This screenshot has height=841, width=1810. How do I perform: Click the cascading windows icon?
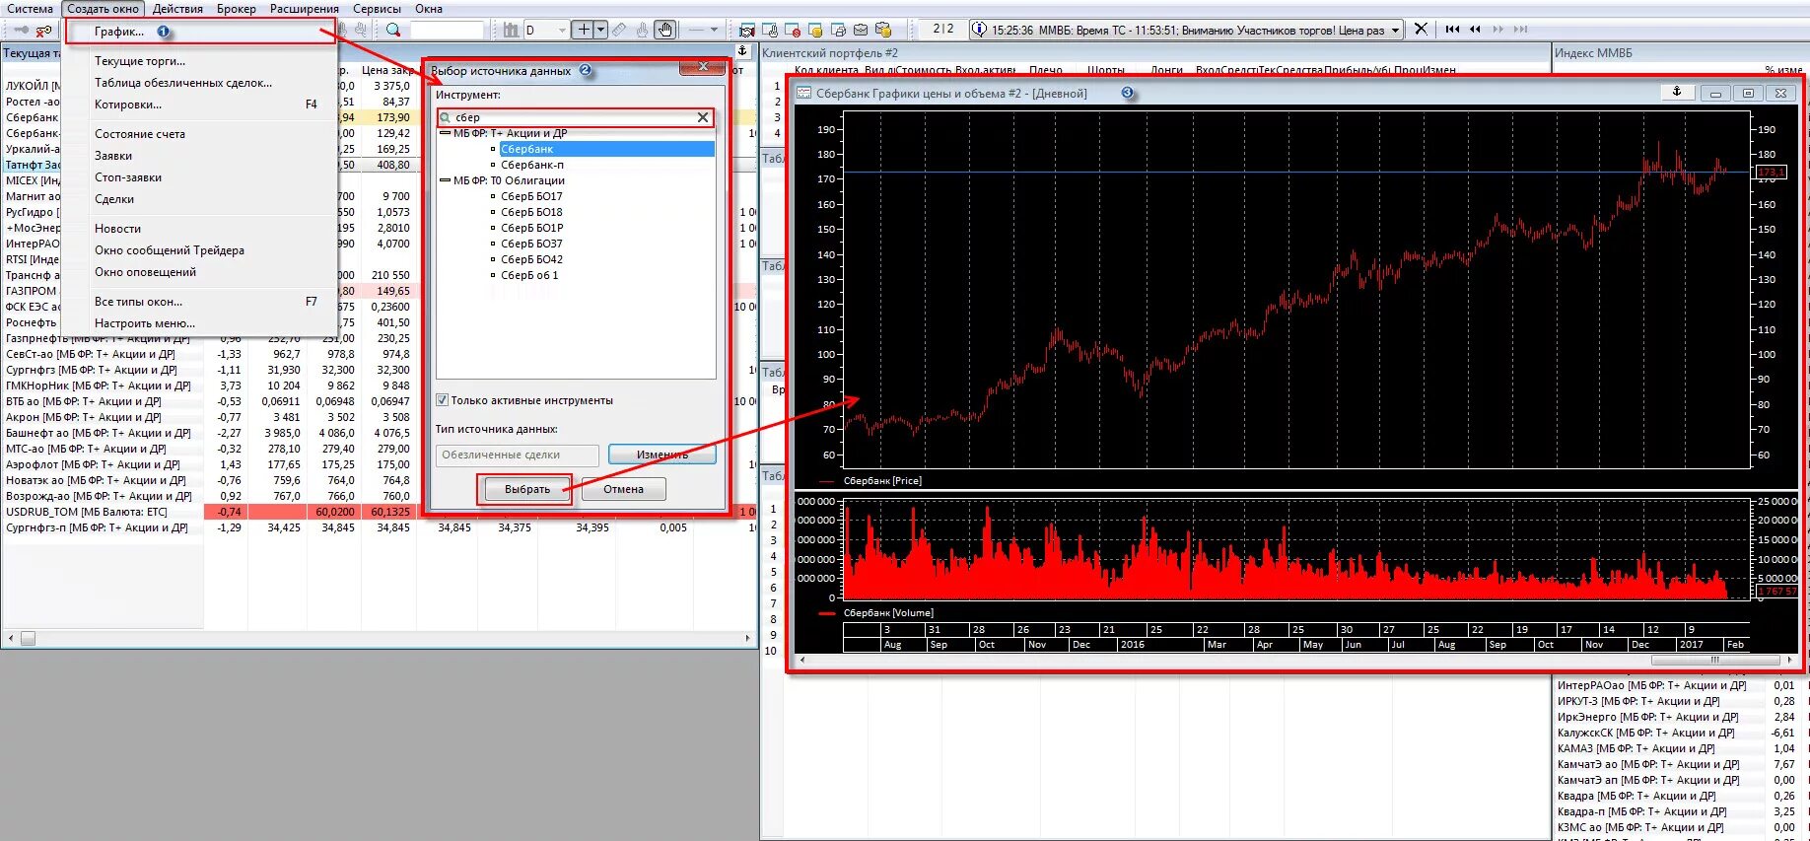838,30
